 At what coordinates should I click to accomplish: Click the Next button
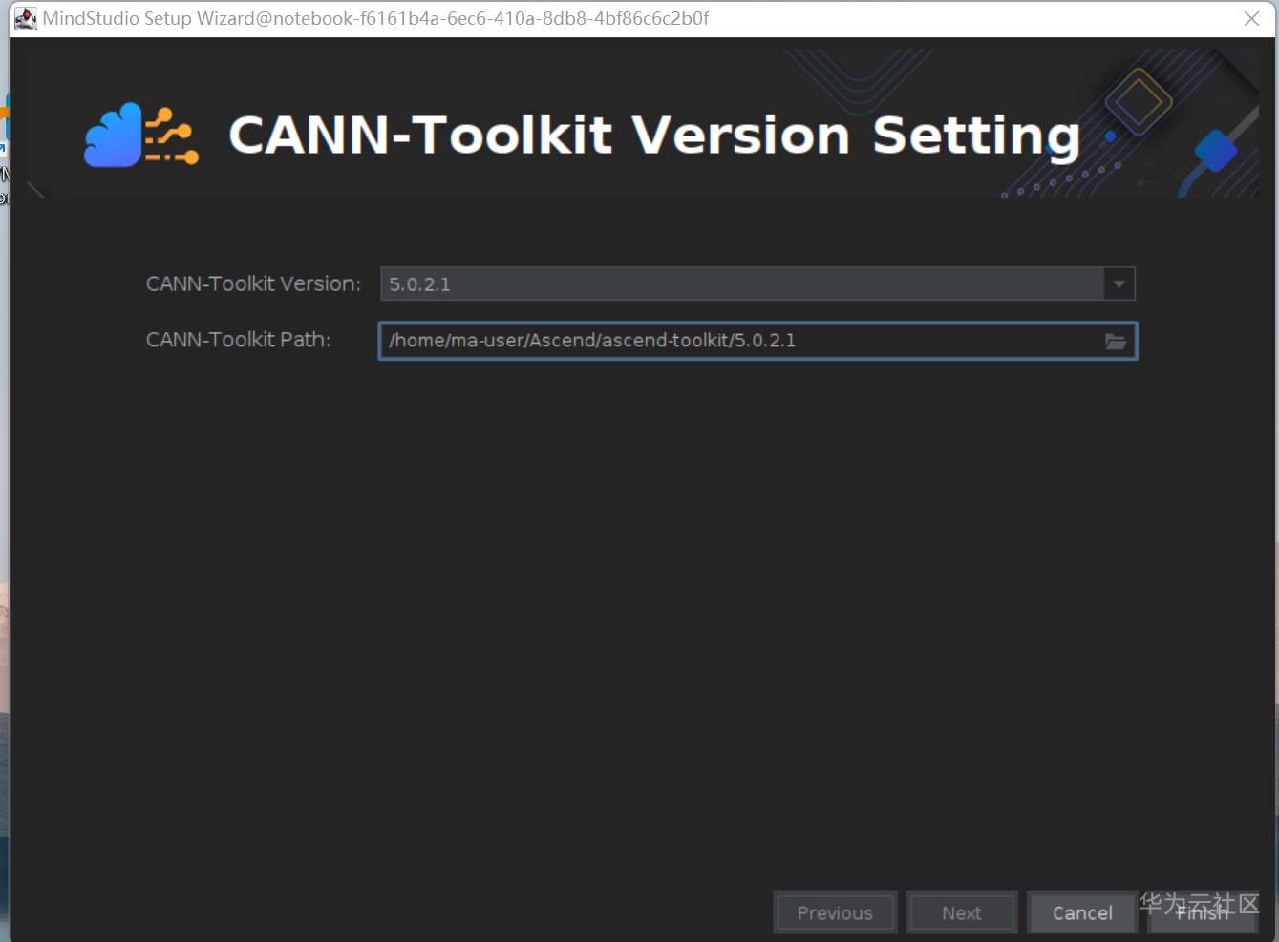click(961, 913)
